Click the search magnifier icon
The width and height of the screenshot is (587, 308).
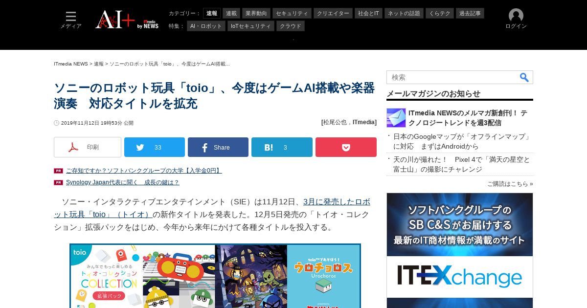point(524,77)
